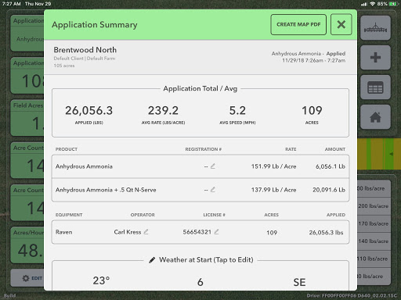Click the 151.99 Lb / Acre rate
401x300 pixels.
tap(273, 166)
